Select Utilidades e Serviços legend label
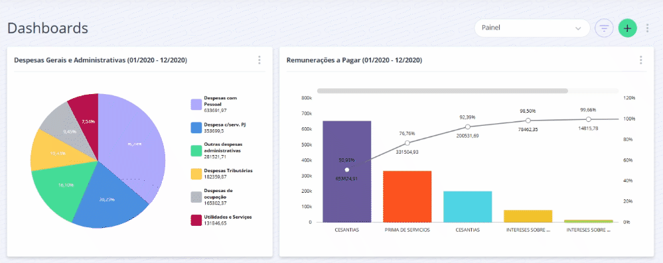 point(228,217)
